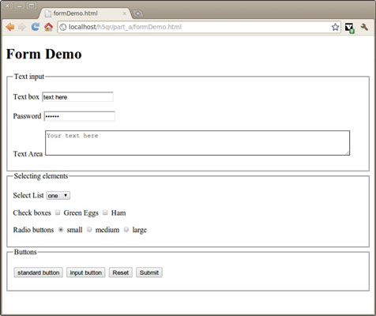Select the medium radio button
Image resolution: width=376 pixels, height=316 pixels.
[89, 230]
